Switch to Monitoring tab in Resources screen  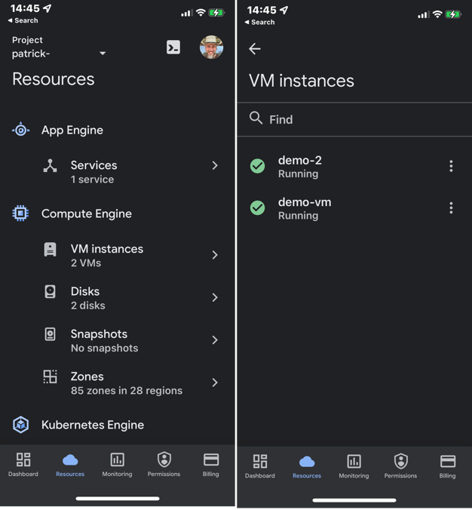click(117, 465)
